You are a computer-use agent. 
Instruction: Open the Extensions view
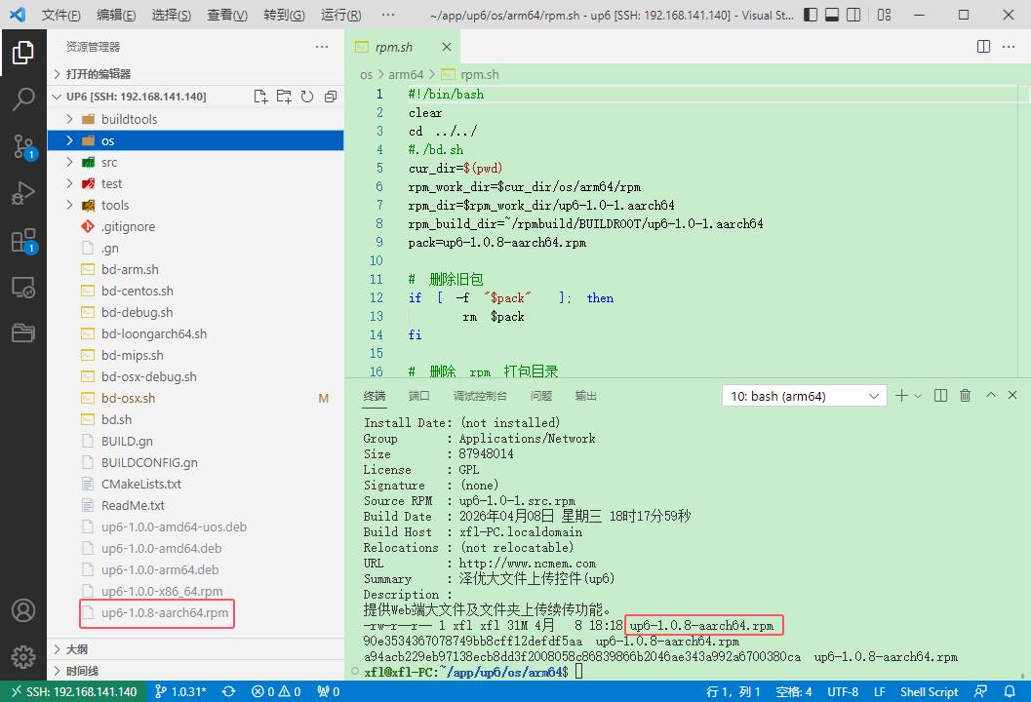23,241
